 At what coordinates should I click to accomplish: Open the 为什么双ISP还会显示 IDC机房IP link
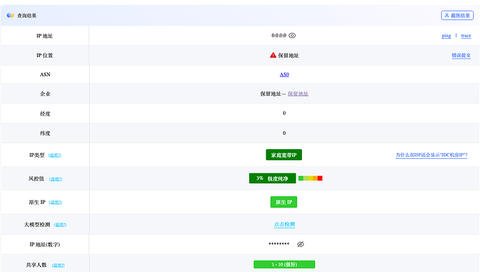coord(431,155)
